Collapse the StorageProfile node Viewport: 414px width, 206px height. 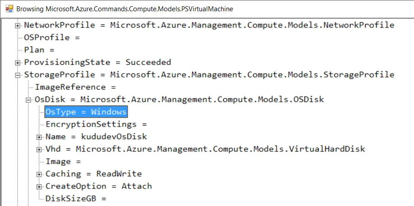pos(18,75)
